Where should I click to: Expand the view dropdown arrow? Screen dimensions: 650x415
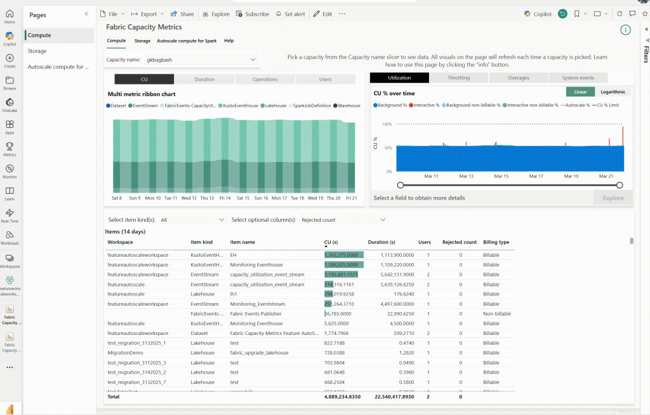click(x=606, y=14)
